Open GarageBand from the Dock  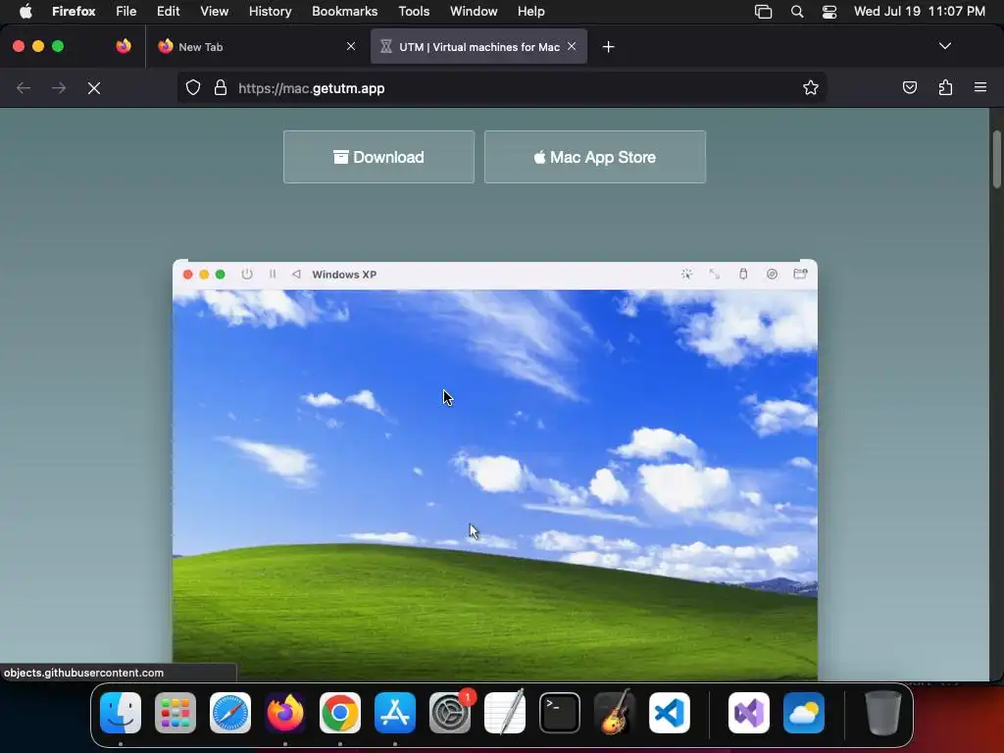tap(615, 713)
